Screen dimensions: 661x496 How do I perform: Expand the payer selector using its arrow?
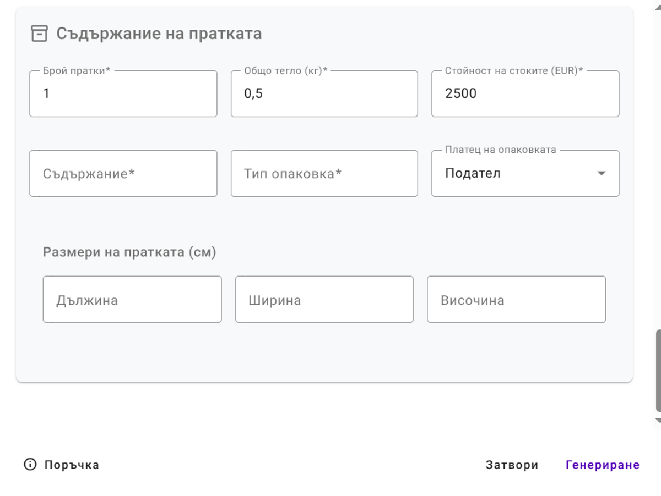(x=602, y=173)
